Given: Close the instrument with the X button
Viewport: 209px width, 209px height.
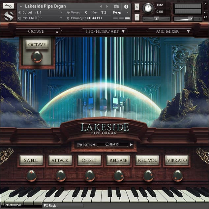Looking at the screenshot, I should tap(205, 4).
